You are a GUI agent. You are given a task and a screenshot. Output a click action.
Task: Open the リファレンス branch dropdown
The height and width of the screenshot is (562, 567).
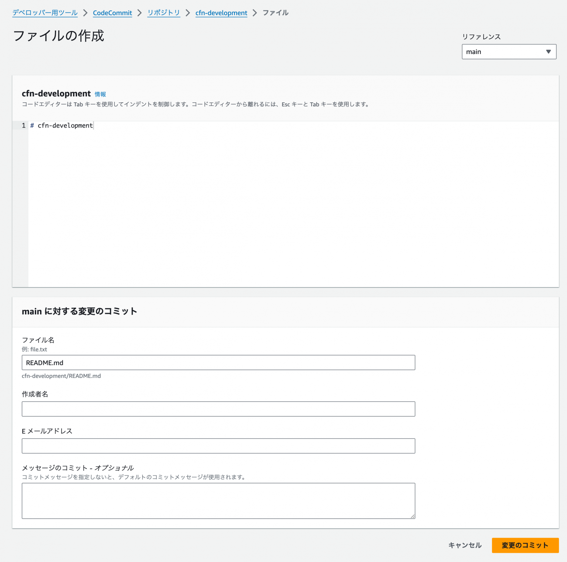coord(509,52)
